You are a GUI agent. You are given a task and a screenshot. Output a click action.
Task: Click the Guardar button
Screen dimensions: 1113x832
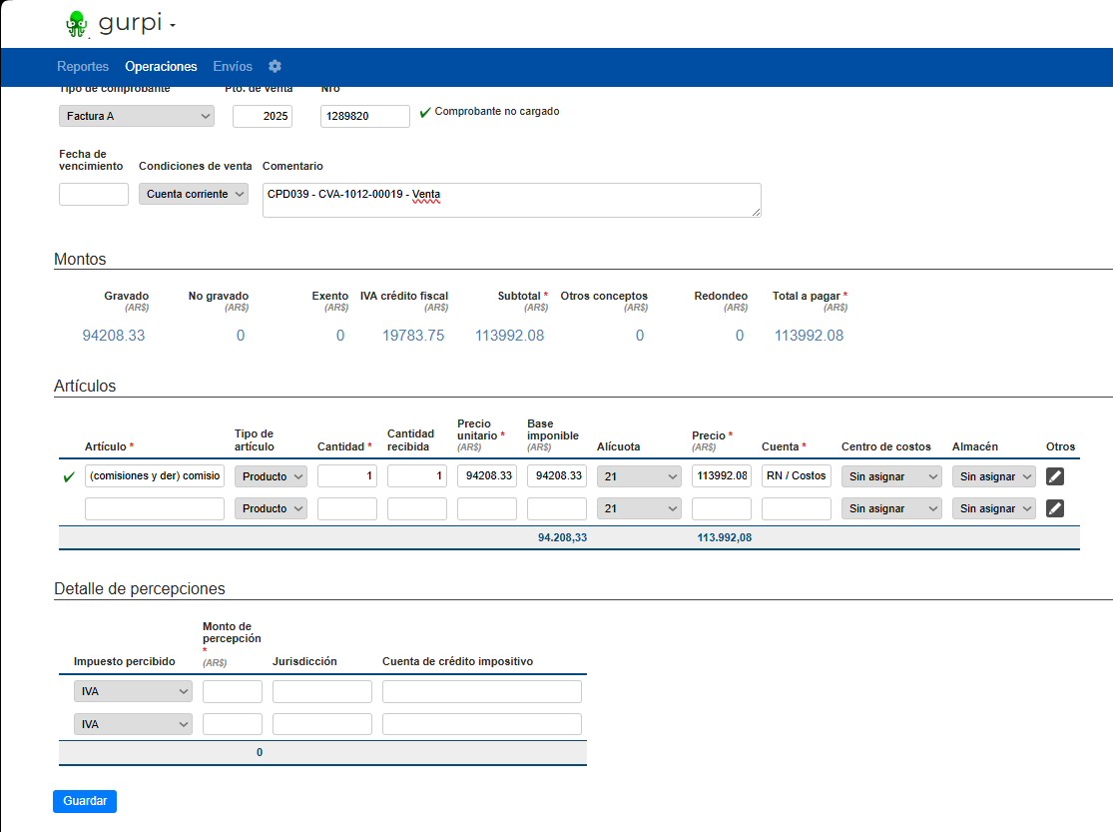[x=85, y=801]
